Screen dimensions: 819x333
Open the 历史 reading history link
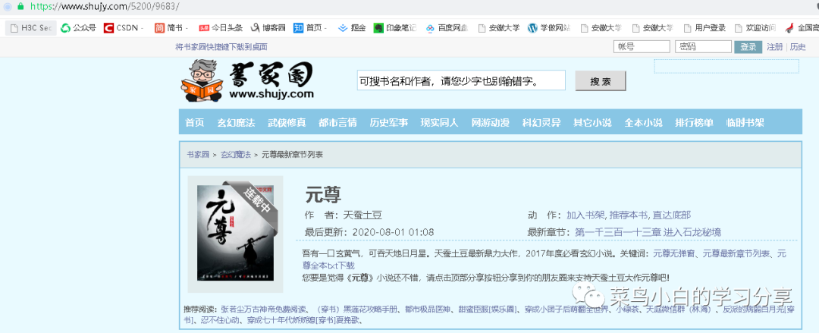click(798, 47)
